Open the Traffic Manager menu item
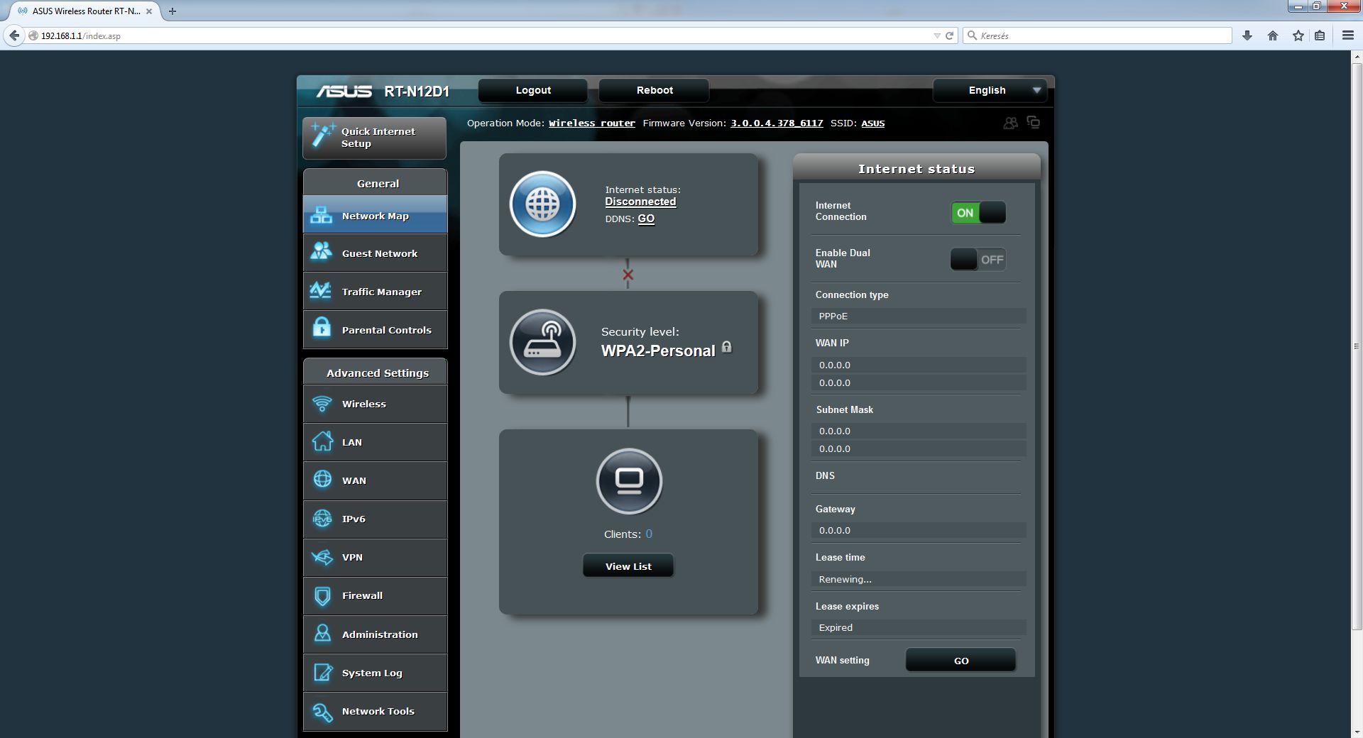Viewport: 1363px width, 738px height. point(376,292)
